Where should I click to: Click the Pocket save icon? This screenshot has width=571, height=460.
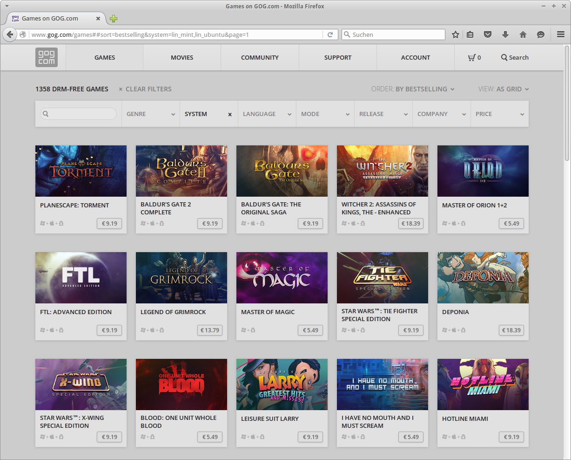[488, 34]
